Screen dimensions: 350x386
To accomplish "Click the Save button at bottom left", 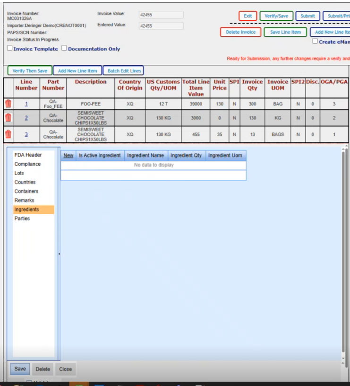I will [x=20, y=369].
